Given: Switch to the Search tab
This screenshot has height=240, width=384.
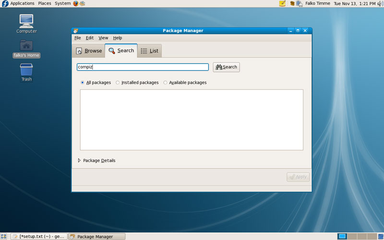Looking at the screenshot, I should pos(121,50).
